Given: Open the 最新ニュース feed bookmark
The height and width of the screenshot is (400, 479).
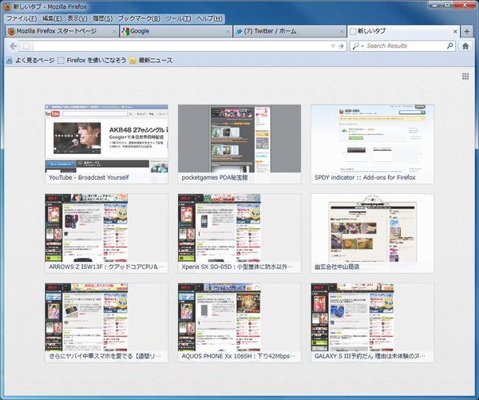Looking at the screenshot, I should point(151,61).
